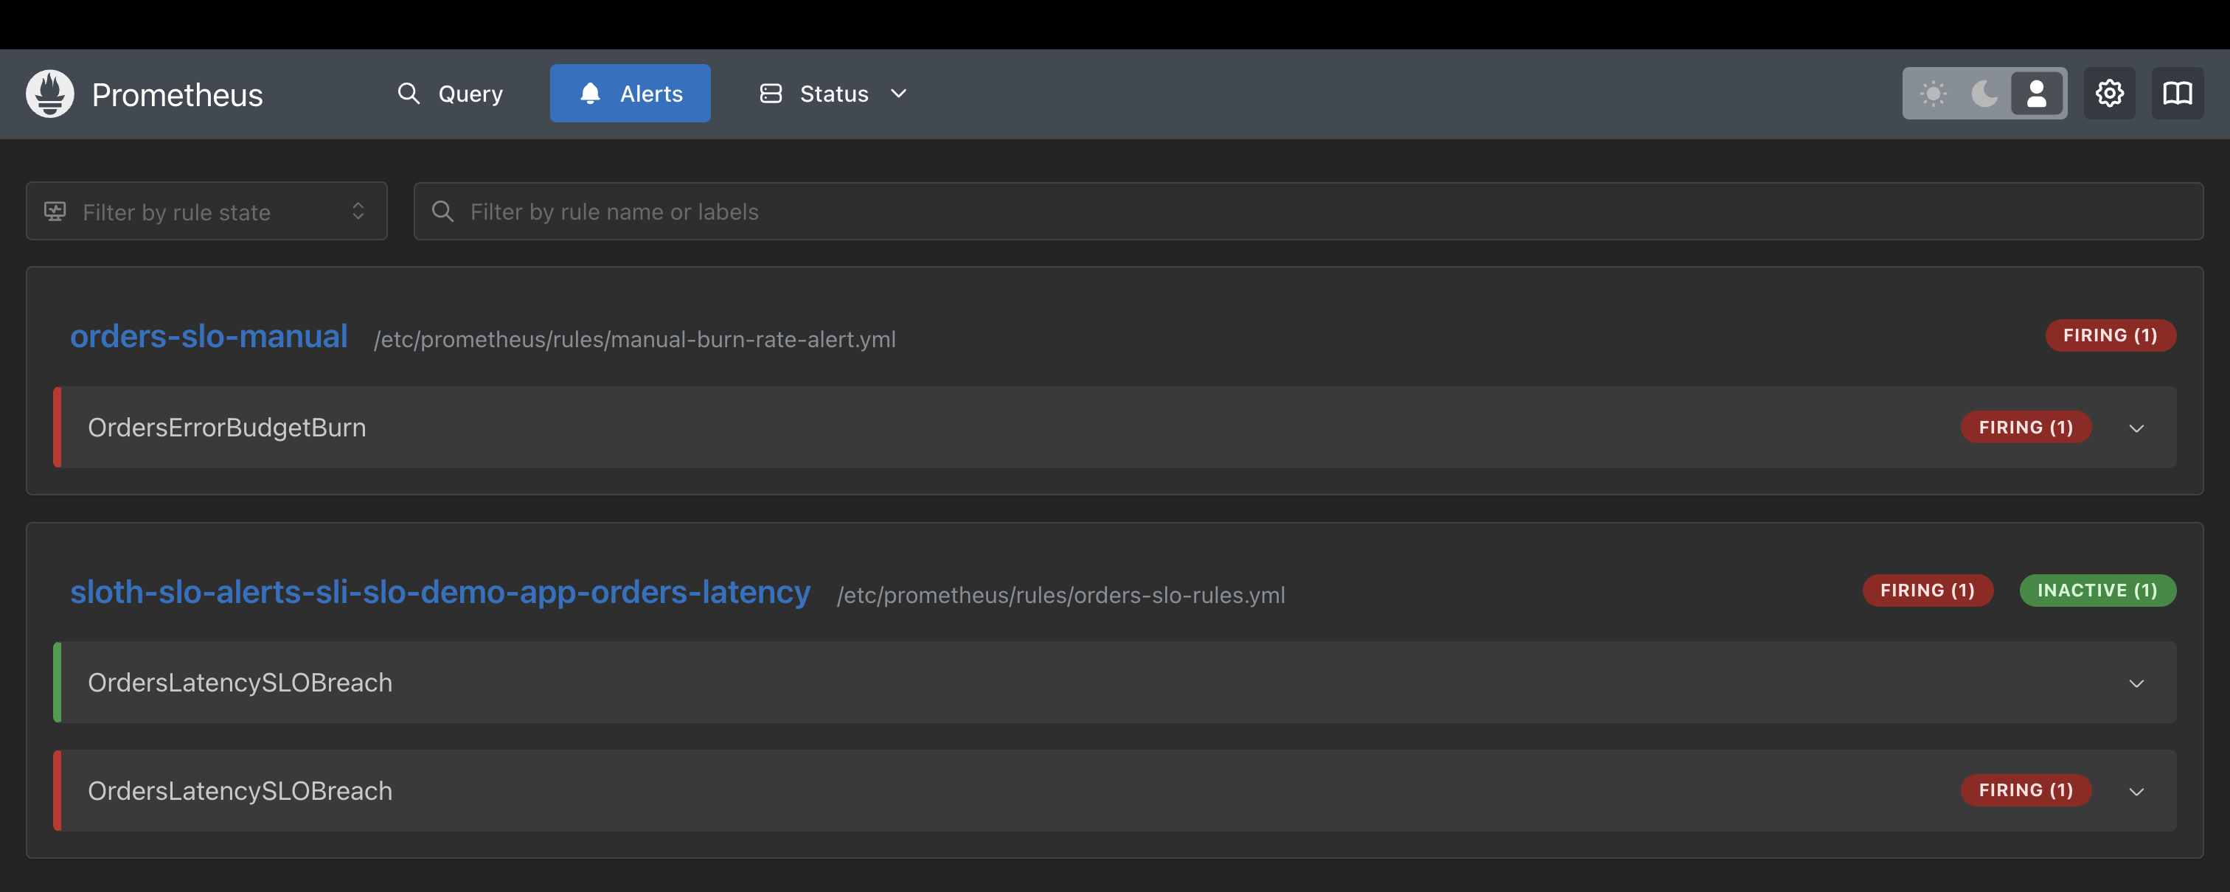Viewport: 2230px width, 892px height.
Task: Select browser-preferred theme user icon
Action: coord(2036,94)
